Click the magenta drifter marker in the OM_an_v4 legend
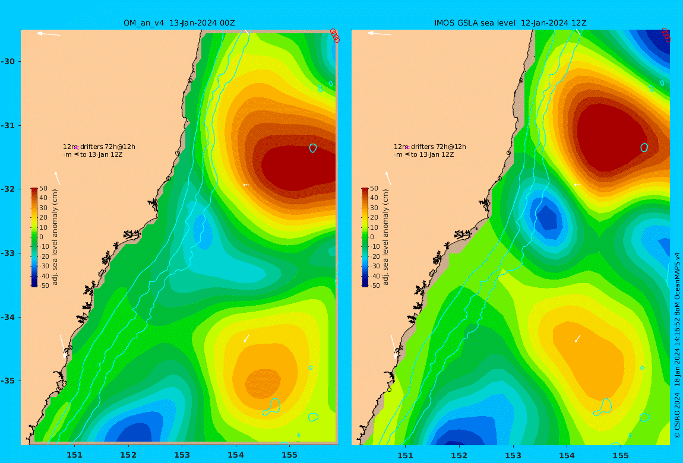The height and width of the screenshot is (463, 683). pos(76,148)
